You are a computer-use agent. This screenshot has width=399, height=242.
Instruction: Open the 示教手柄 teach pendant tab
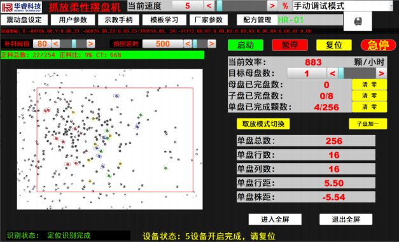coord(118,20)
